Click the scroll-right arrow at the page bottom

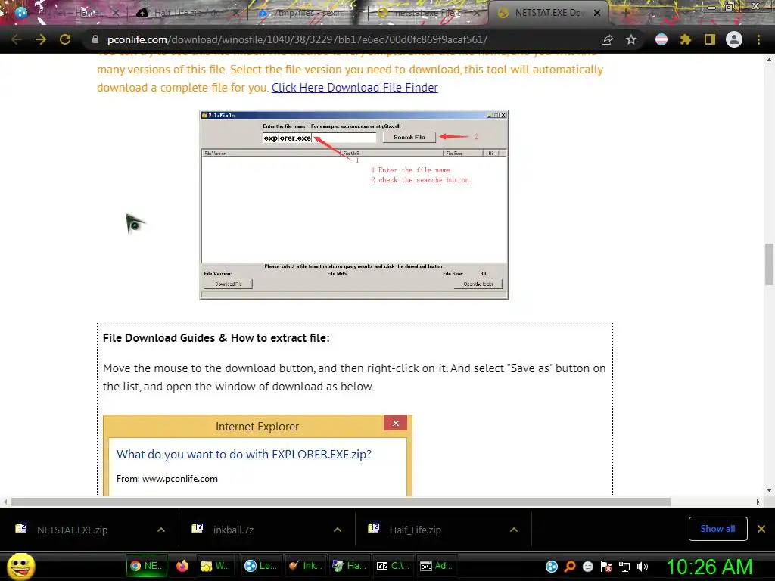[x=758, y=502]
